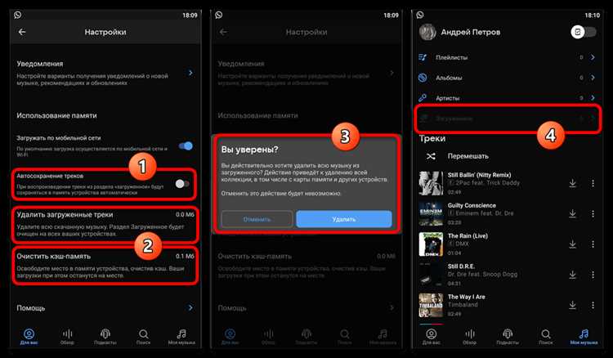The image size is (613, 358).
Task: Toggle Загружать по мобильной сети switch
Action: pos(186,145)
